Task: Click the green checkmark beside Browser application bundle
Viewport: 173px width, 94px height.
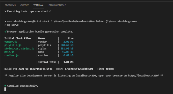Action: (5, 32)
